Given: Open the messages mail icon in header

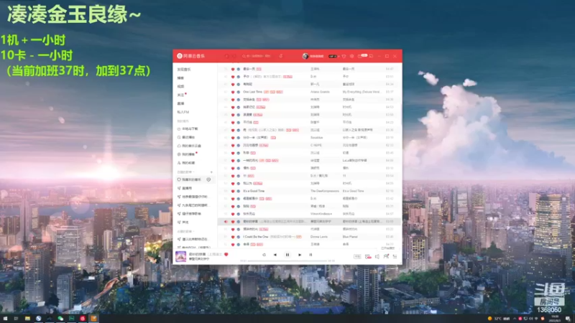Looking at the screenshot, I should 360,56.
